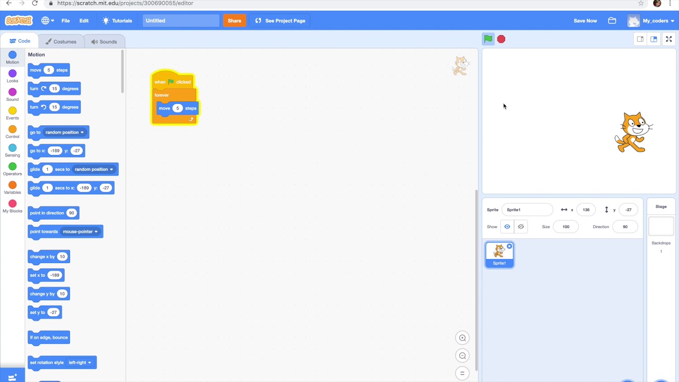The image size is (679, 382).
Task: Select the Operators block category
Action: coord(12,169)
